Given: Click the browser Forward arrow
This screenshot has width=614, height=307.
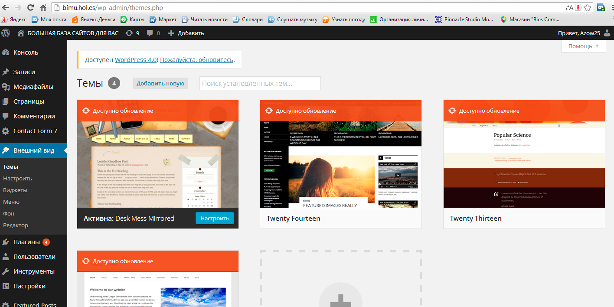Looking at the screenshot, I should click(x=18, y=7).
